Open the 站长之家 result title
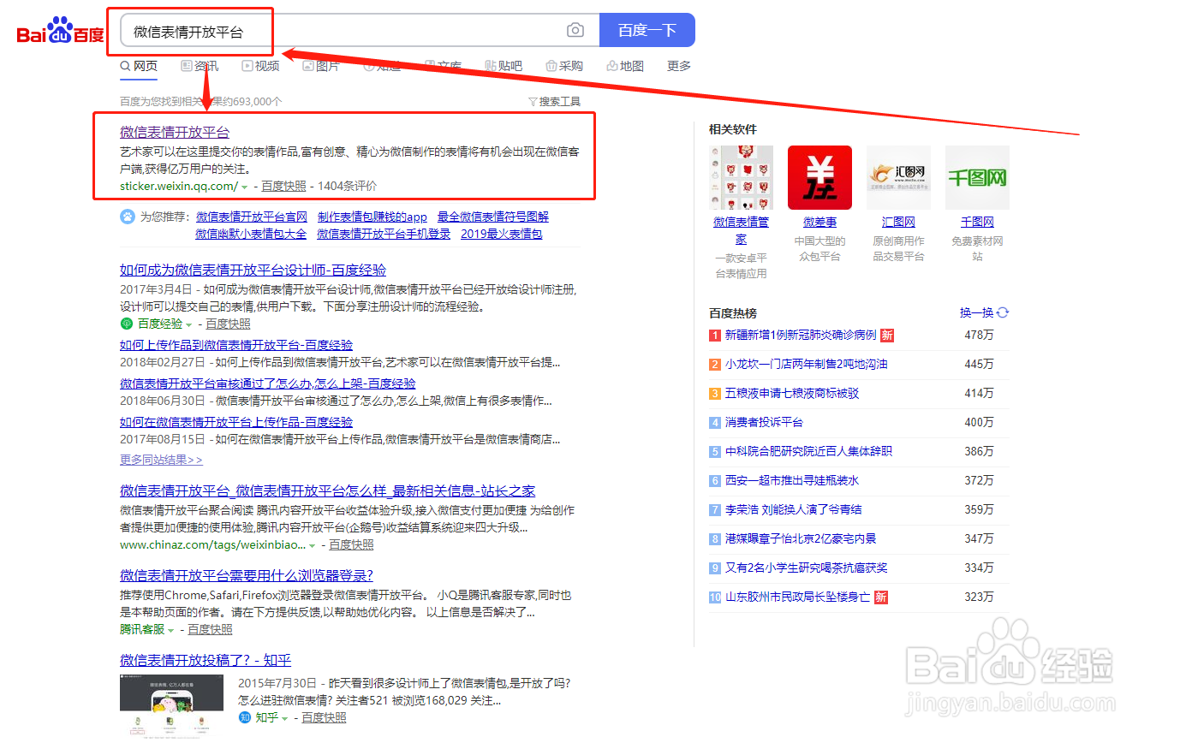 click(328, 490)
